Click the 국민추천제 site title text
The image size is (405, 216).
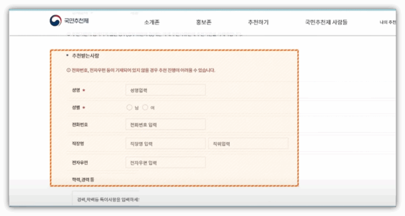tap(76, 21)
